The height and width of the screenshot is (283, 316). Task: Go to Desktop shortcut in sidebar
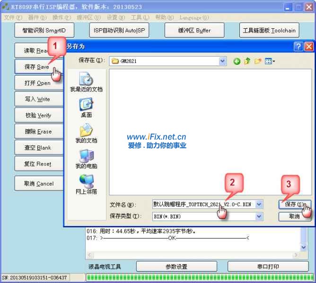tap(86, 108)
